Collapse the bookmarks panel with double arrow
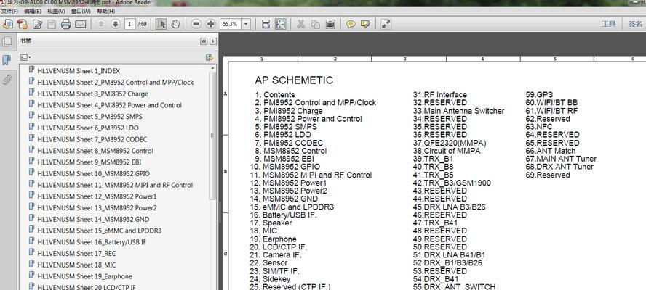The width and height of the screenshot is (646, 290). [204, 41]
